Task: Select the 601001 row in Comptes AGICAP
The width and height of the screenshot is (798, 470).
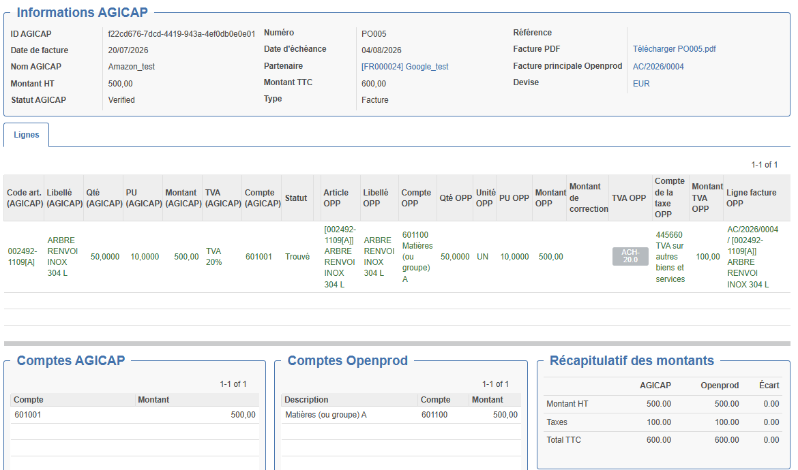Action: 135,415
